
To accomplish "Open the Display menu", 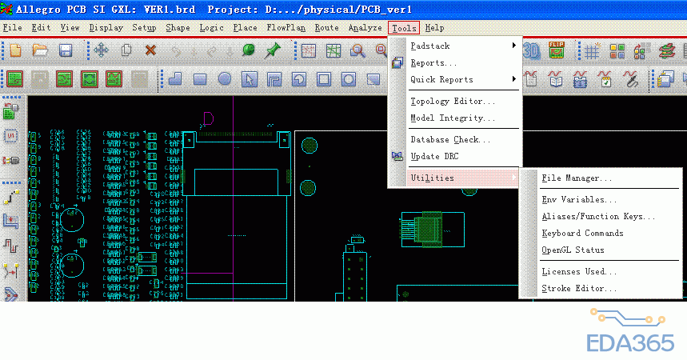I will [x=106, y=28].
